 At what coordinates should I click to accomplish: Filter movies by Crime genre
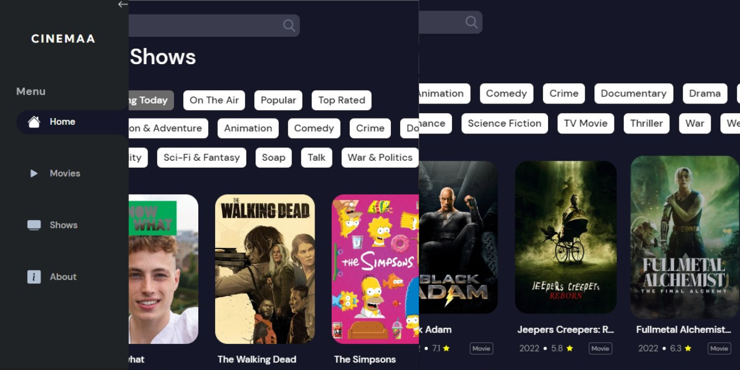point(564,94)
